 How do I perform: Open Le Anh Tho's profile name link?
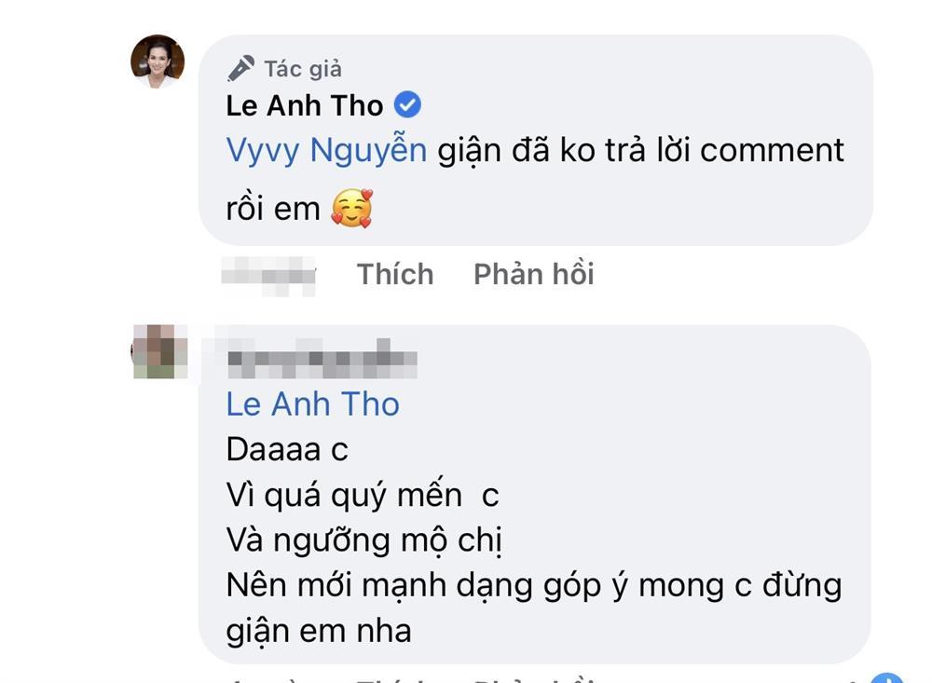[303, 104]
